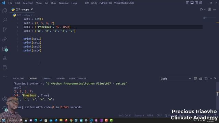Close the 027 - set.py tab
219x123 pixels.
(32, 9)
